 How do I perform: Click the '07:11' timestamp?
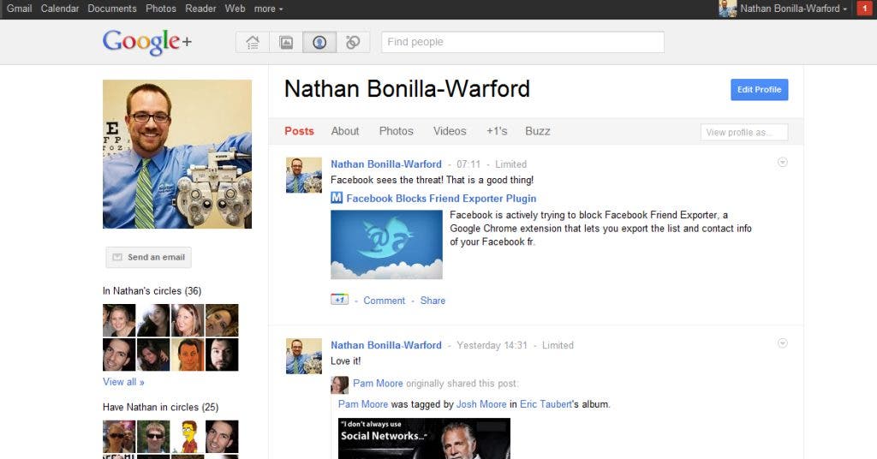tap(468, 164)
